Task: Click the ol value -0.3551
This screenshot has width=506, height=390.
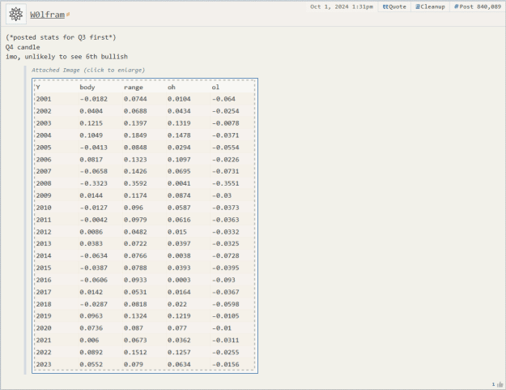Action: pyautogui.click(x=226, y=183)
